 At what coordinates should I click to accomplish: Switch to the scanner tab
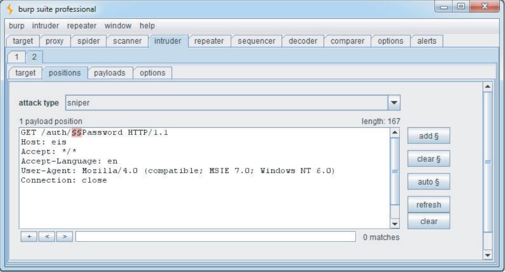tap(127, 41)
